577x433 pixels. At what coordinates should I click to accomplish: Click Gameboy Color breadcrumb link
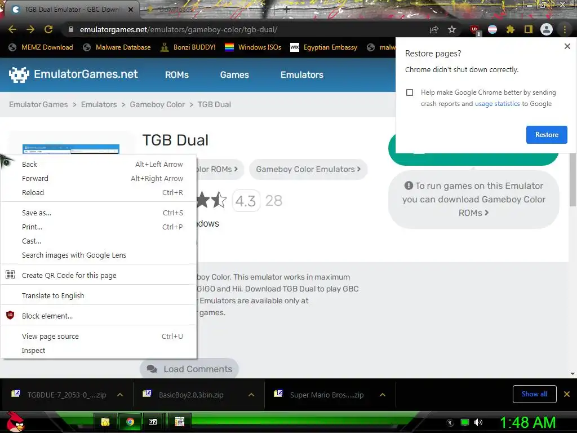click(x=157, y=104)
